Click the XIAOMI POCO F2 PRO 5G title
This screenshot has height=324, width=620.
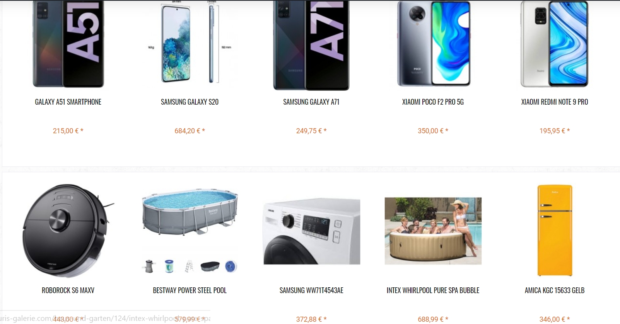[433, 102]
